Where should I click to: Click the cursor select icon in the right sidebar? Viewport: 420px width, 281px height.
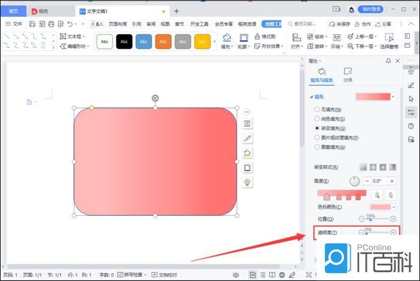[x=411, y=99]
